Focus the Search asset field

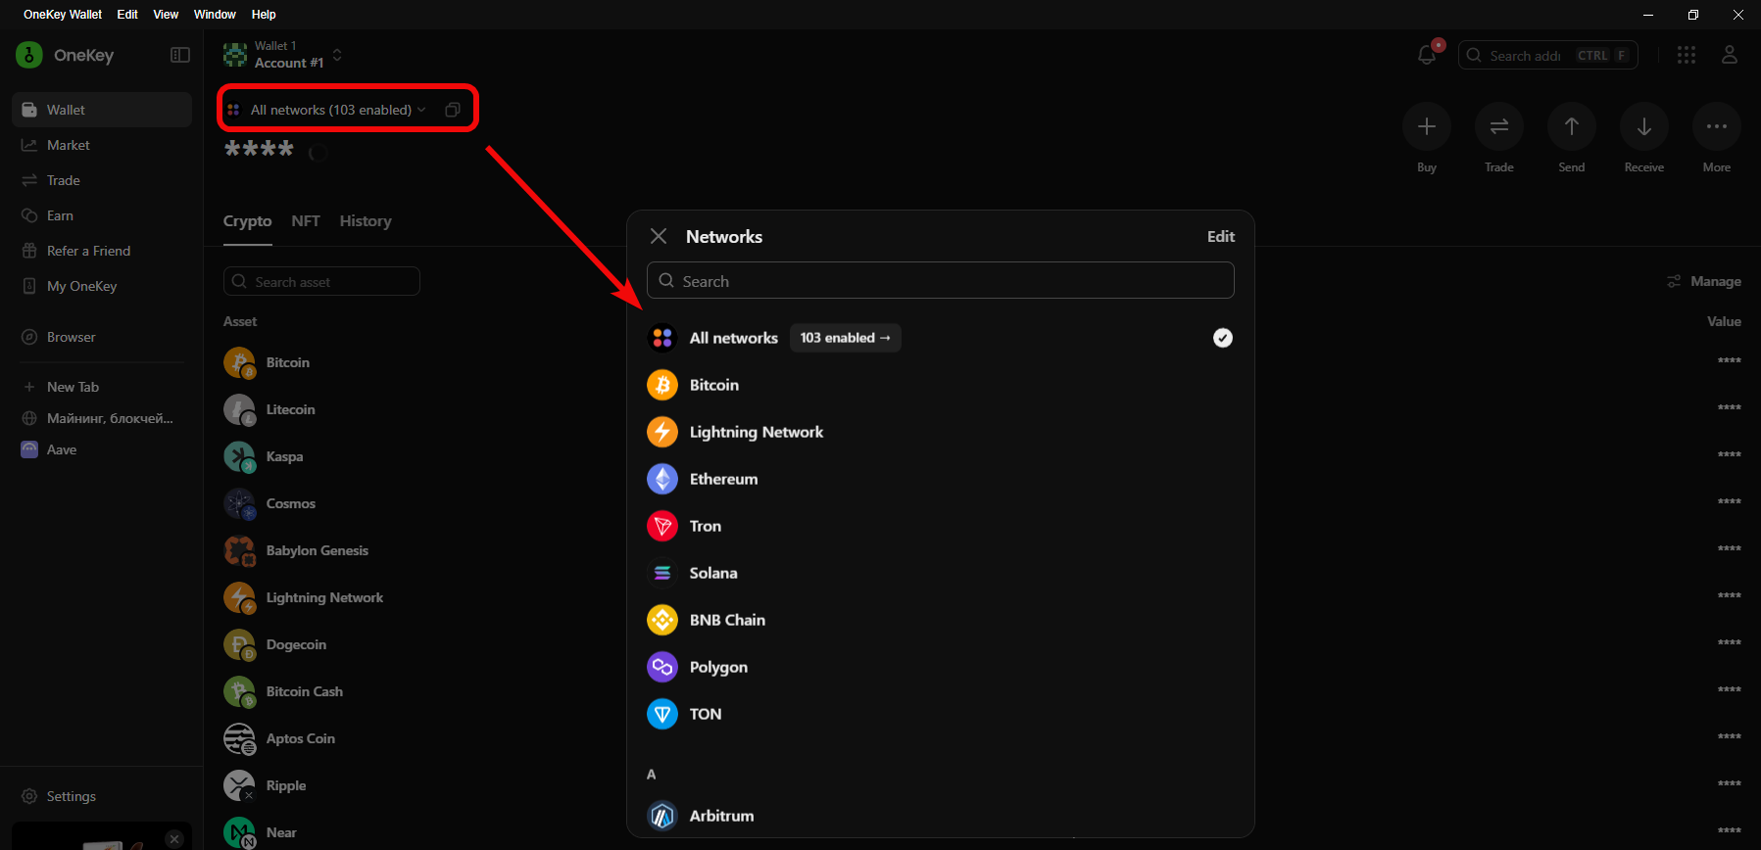(321, 281)
